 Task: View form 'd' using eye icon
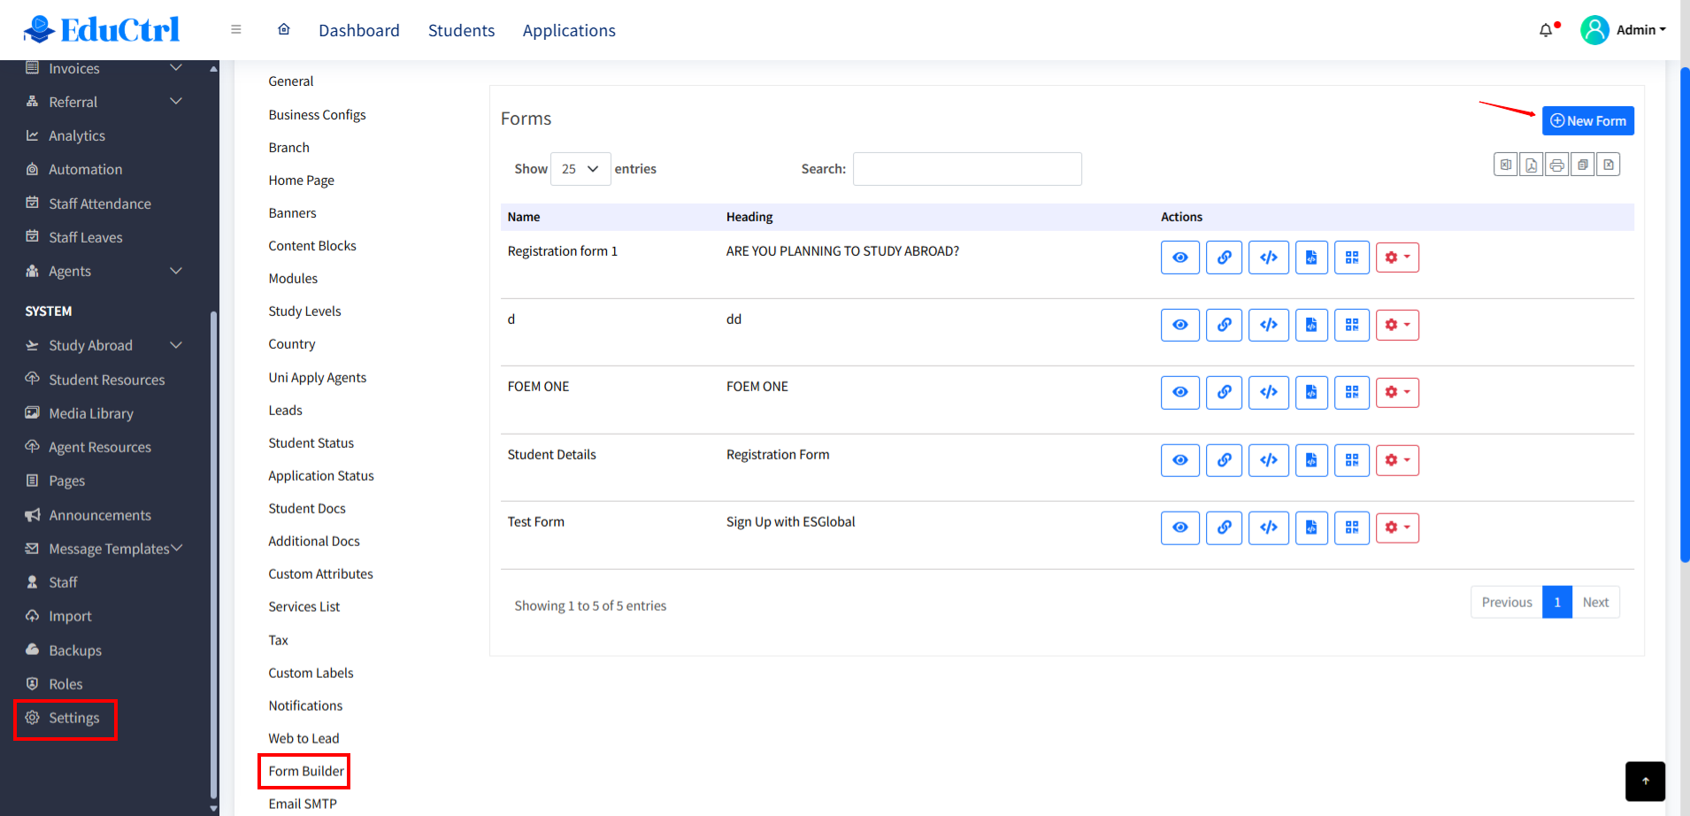coord(1179,325)
